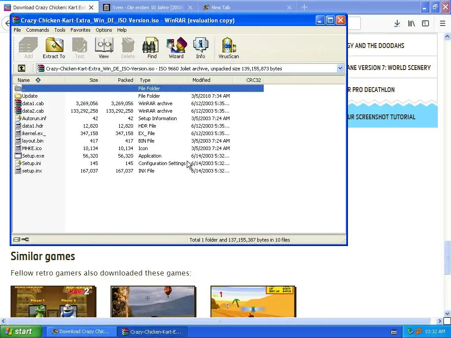Viewport: 451px width, 338px height.
Task: Open Firefox library icon
Action: (x=411, y=24)
